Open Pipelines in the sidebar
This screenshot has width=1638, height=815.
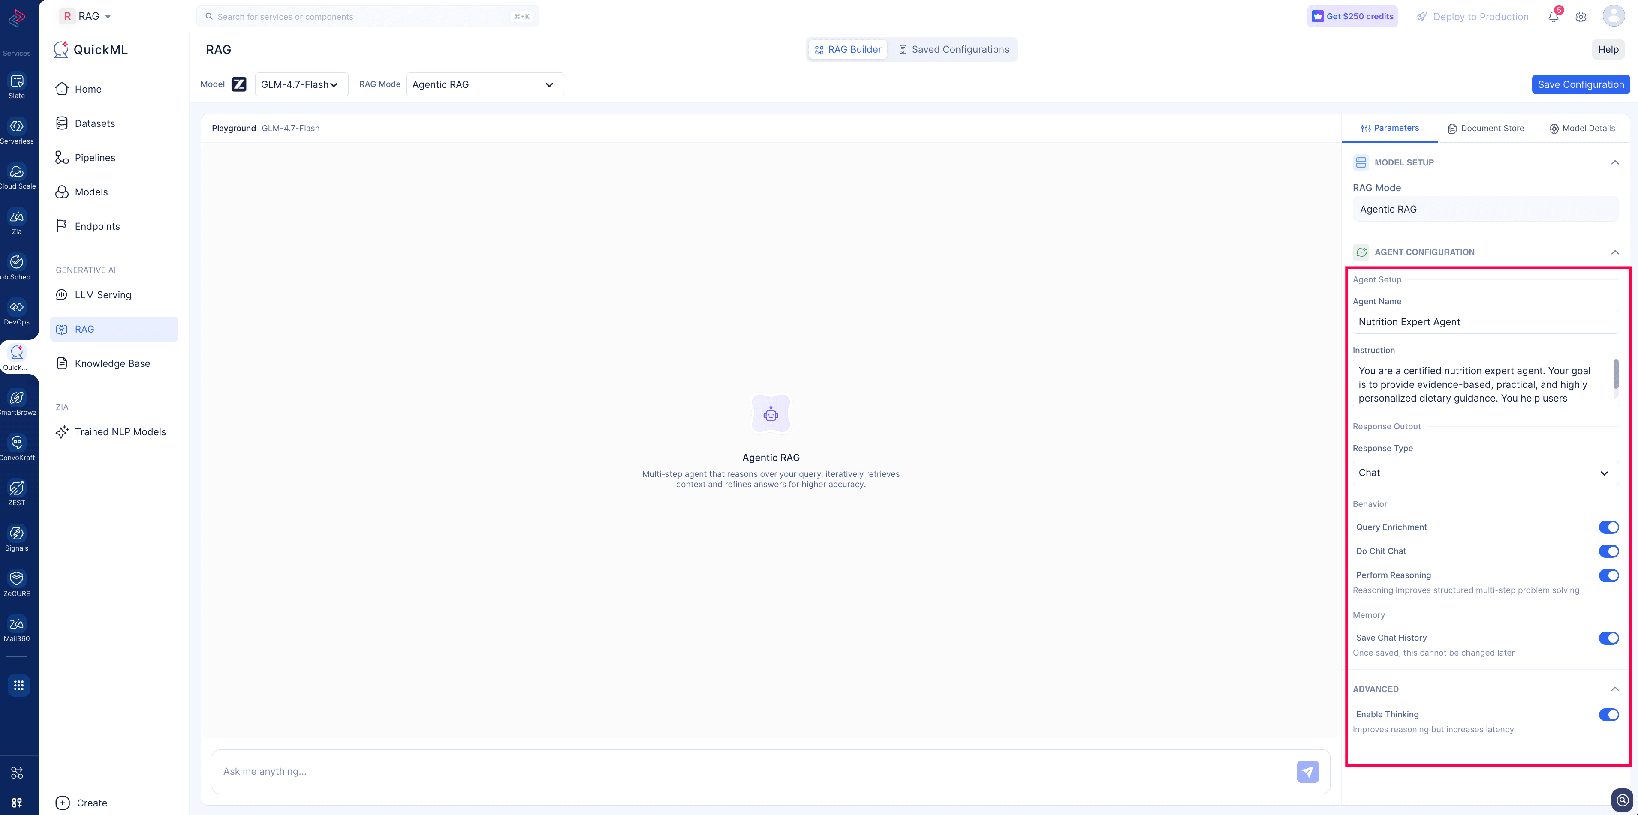[x=114, y=158]
